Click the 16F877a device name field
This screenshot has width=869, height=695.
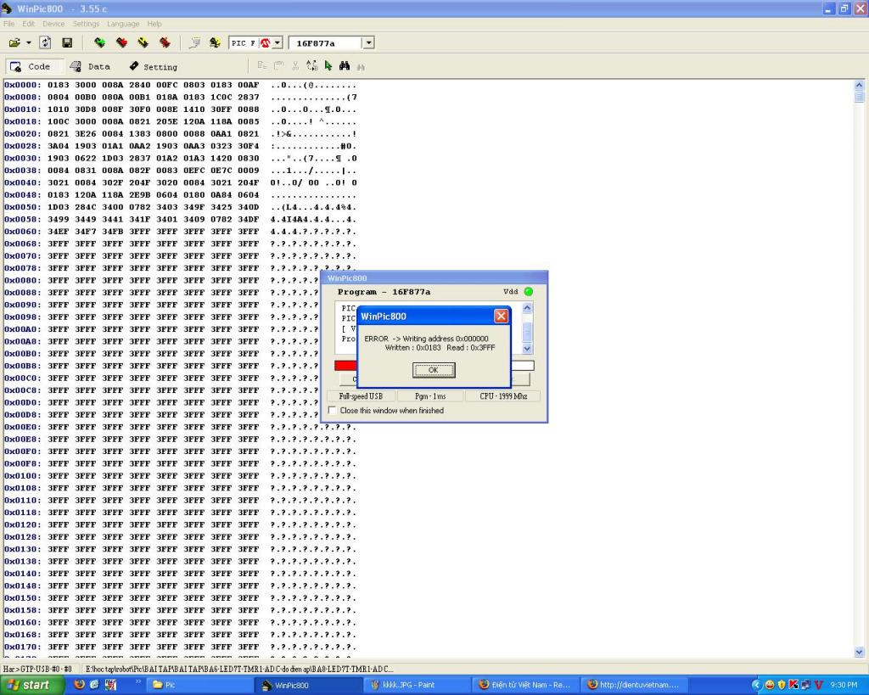325,42
